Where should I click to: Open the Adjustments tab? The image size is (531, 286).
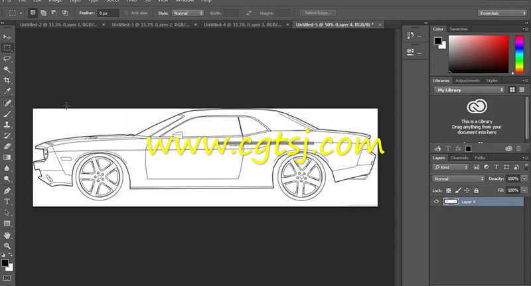467,80
